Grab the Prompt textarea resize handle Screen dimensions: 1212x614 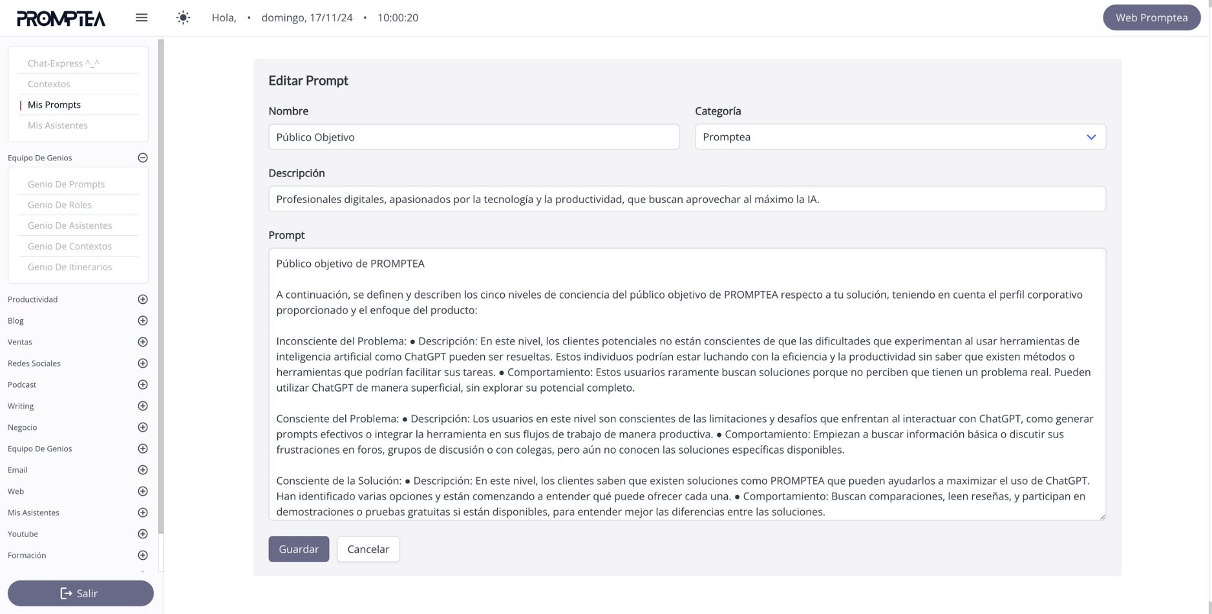pos(1102,516)
